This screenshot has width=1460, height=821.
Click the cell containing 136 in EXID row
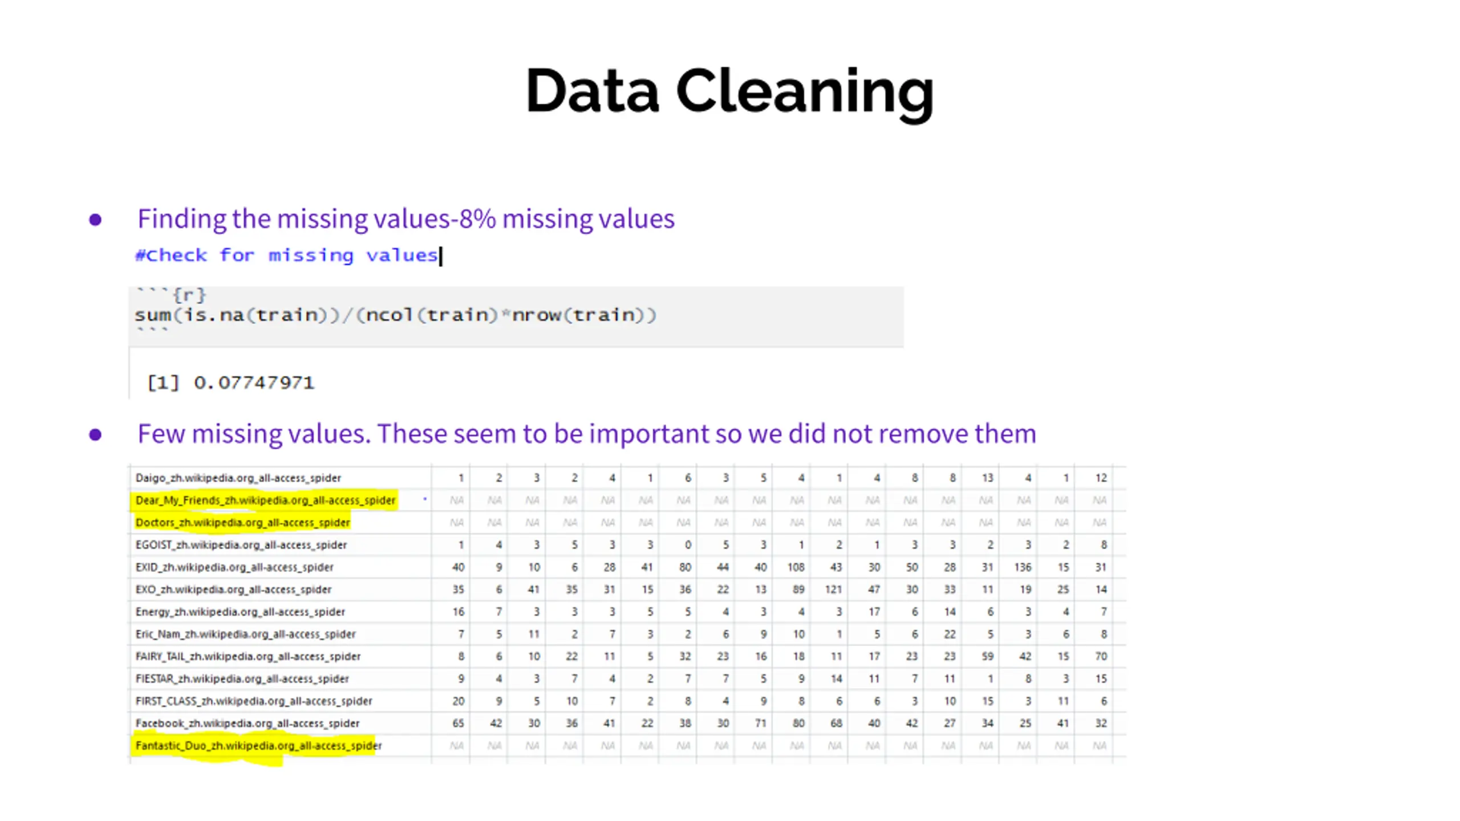click(1023, 567)
